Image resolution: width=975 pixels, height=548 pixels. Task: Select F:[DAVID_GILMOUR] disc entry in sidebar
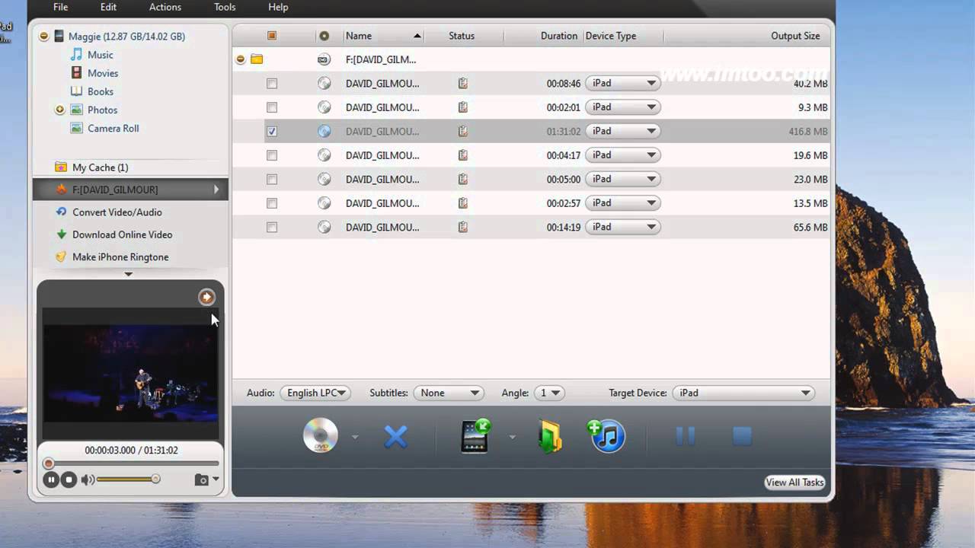click(x=130, y=190)
